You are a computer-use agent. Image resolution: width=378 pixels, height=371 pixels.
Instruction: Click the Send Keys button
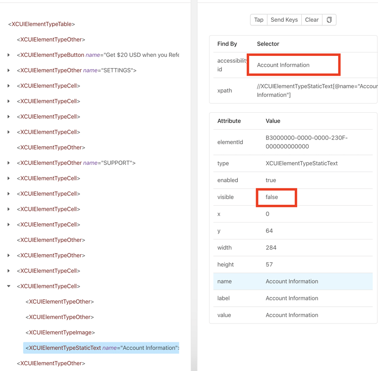tap(284, 20)
